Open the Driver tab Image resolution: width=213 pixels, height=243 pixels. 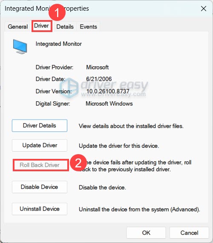tap(41, 26)
